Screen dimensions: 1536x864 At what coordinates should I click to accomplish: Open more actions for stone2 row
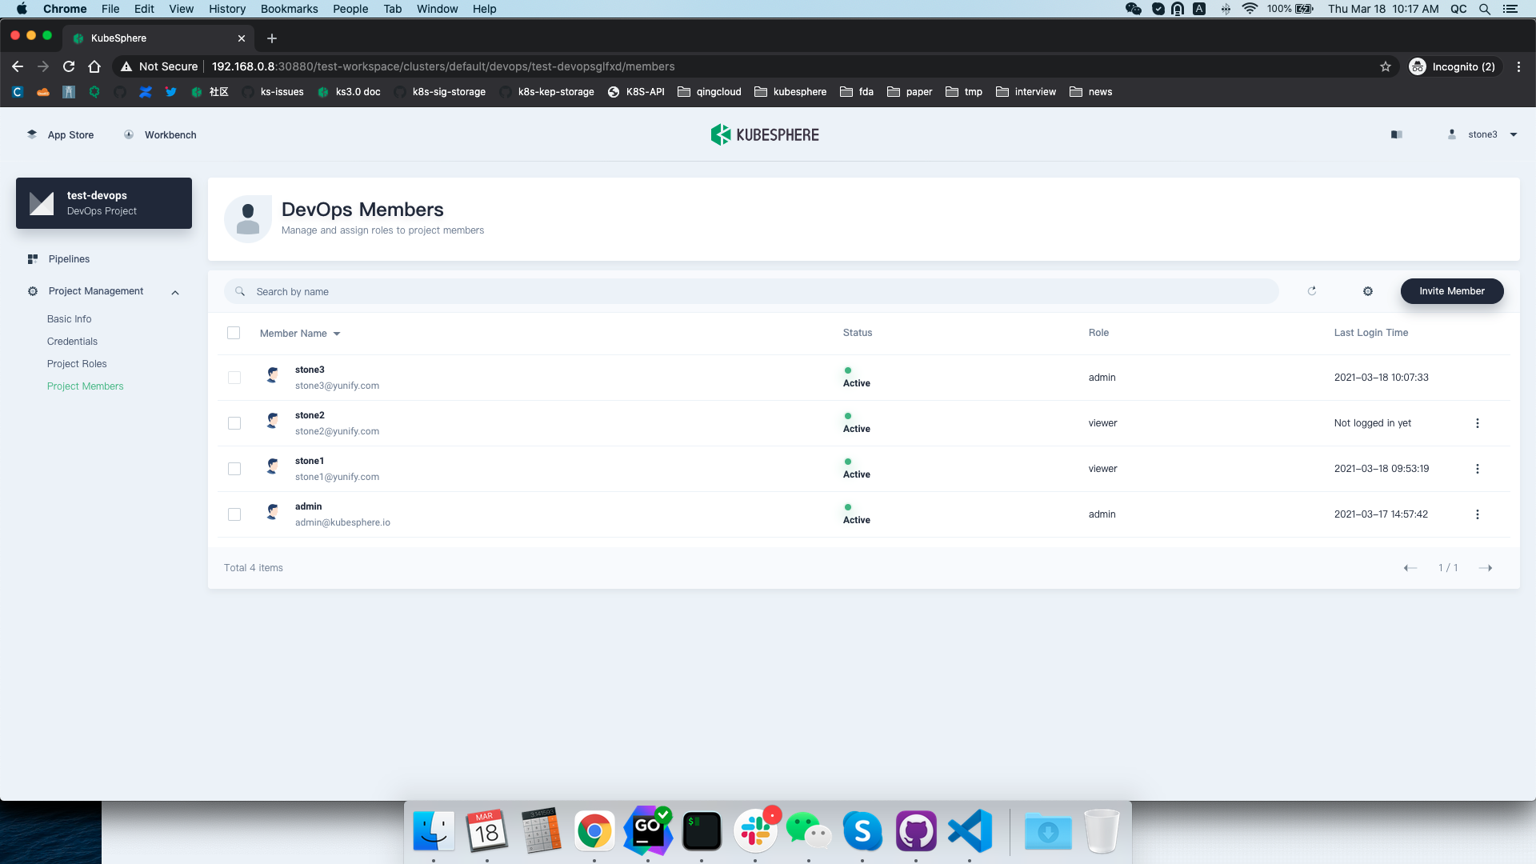1478,423
